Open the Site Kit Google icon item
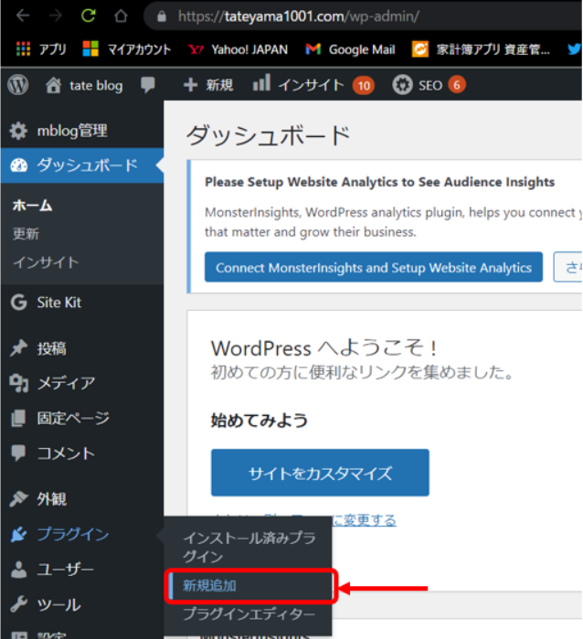 [18, 303]
